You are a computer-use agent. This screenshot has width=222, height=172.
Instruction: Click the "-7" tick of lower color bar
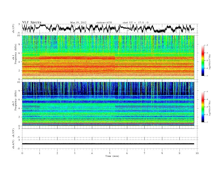click(x=207, y=122)
